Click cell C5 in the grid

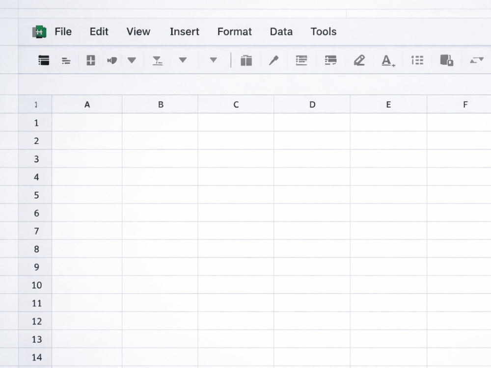pos(236,195)
